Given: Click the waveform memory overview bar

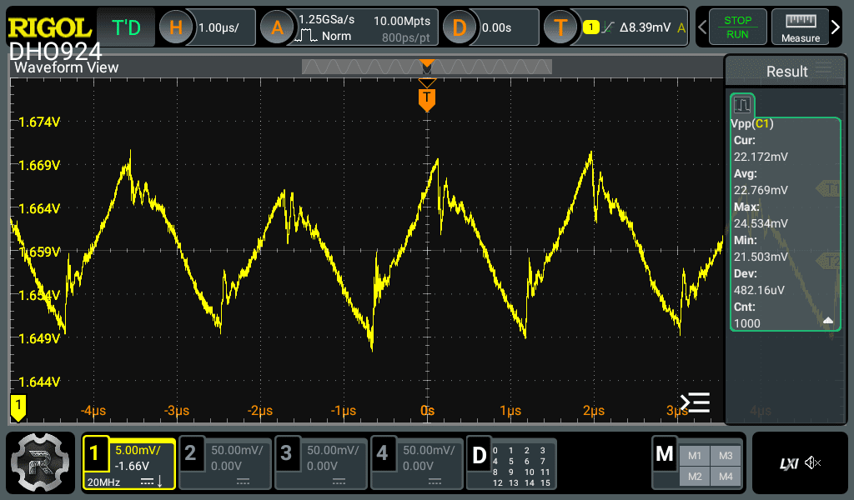Looking at the screenshot, I should (x=426, y=67).
